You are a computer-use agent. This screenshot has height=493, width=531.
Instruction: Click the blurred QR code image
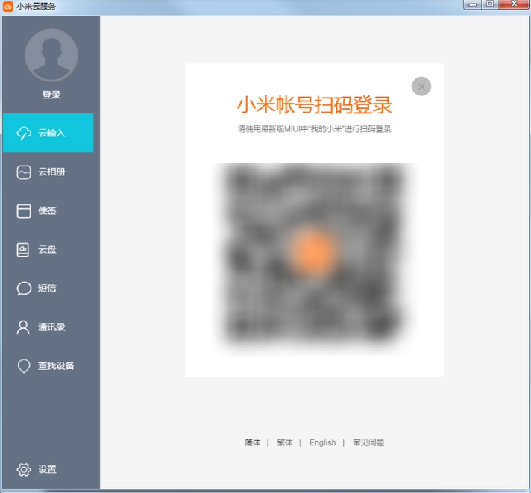pos(314,260)
